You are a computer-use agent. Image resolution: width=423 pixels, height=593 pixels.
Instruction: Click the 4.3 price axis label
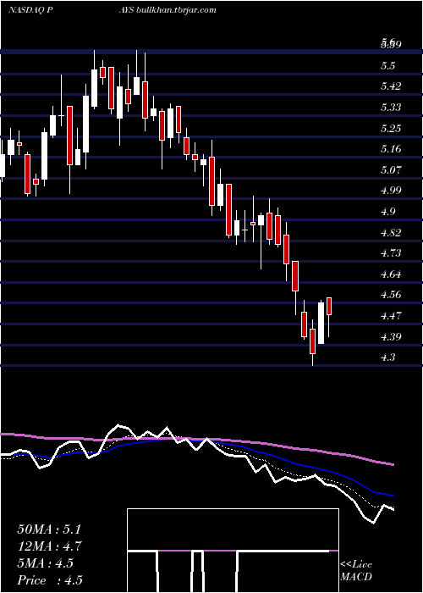(387, 357)
